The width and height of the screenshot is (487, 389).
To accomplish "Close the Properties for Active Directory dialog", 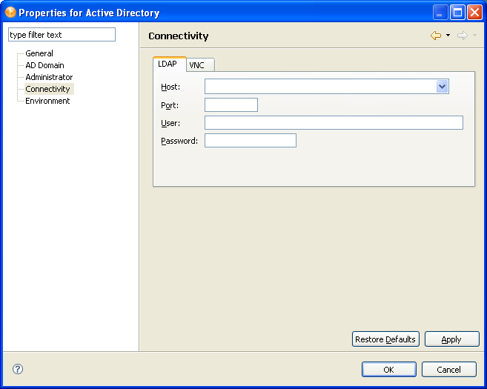I will tap(475, 13).
